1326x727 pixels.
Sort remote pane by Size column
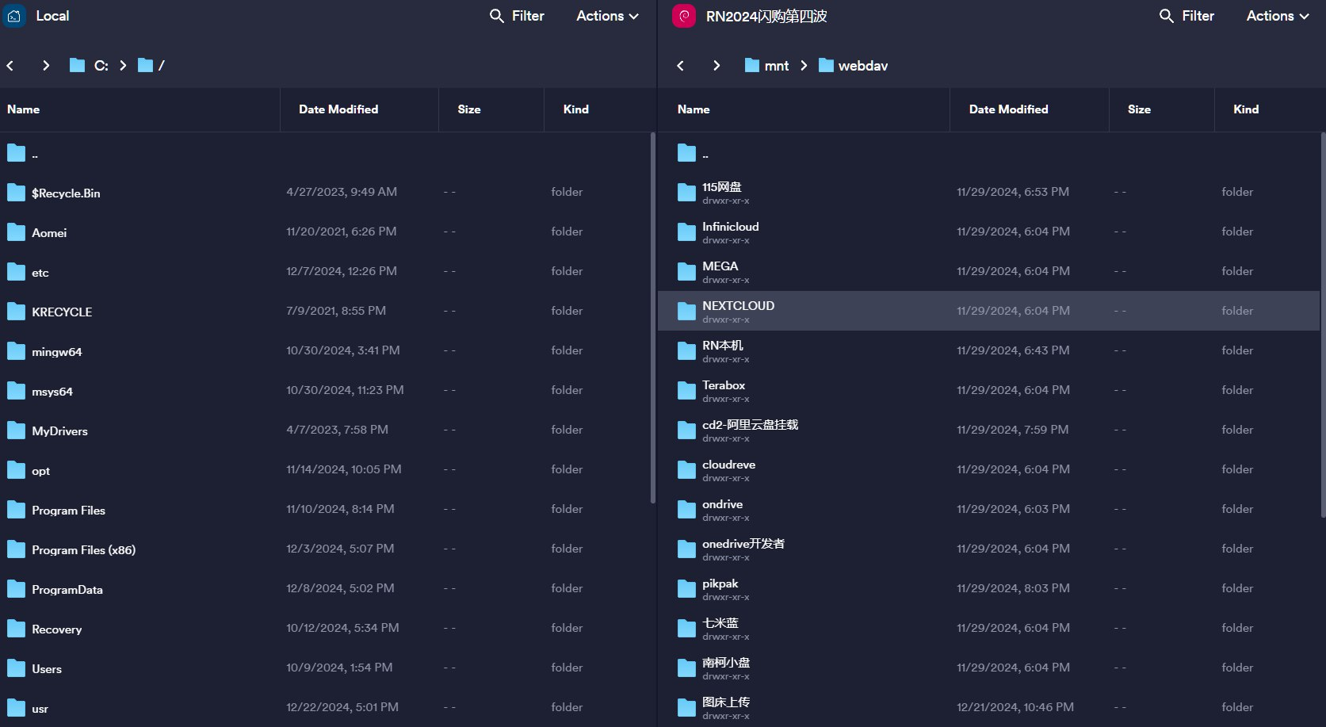click(1139, 109)
